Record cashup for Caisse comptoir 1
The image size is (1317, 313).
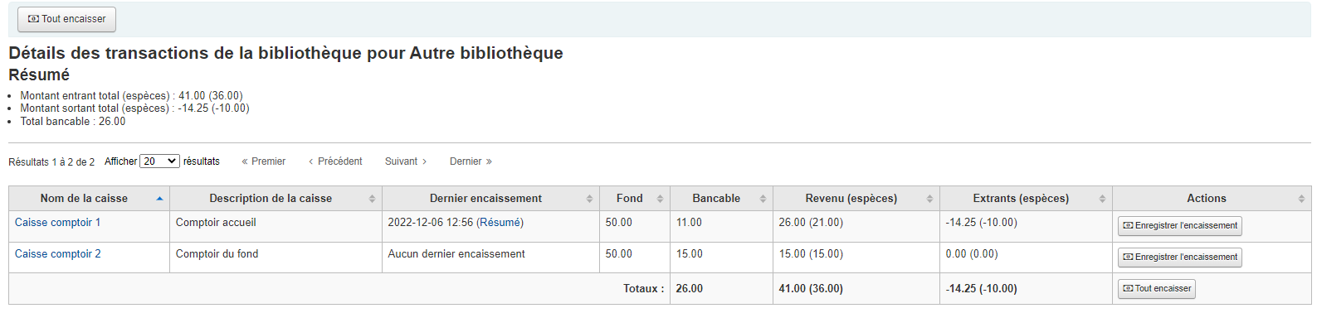pos(1179,226)
